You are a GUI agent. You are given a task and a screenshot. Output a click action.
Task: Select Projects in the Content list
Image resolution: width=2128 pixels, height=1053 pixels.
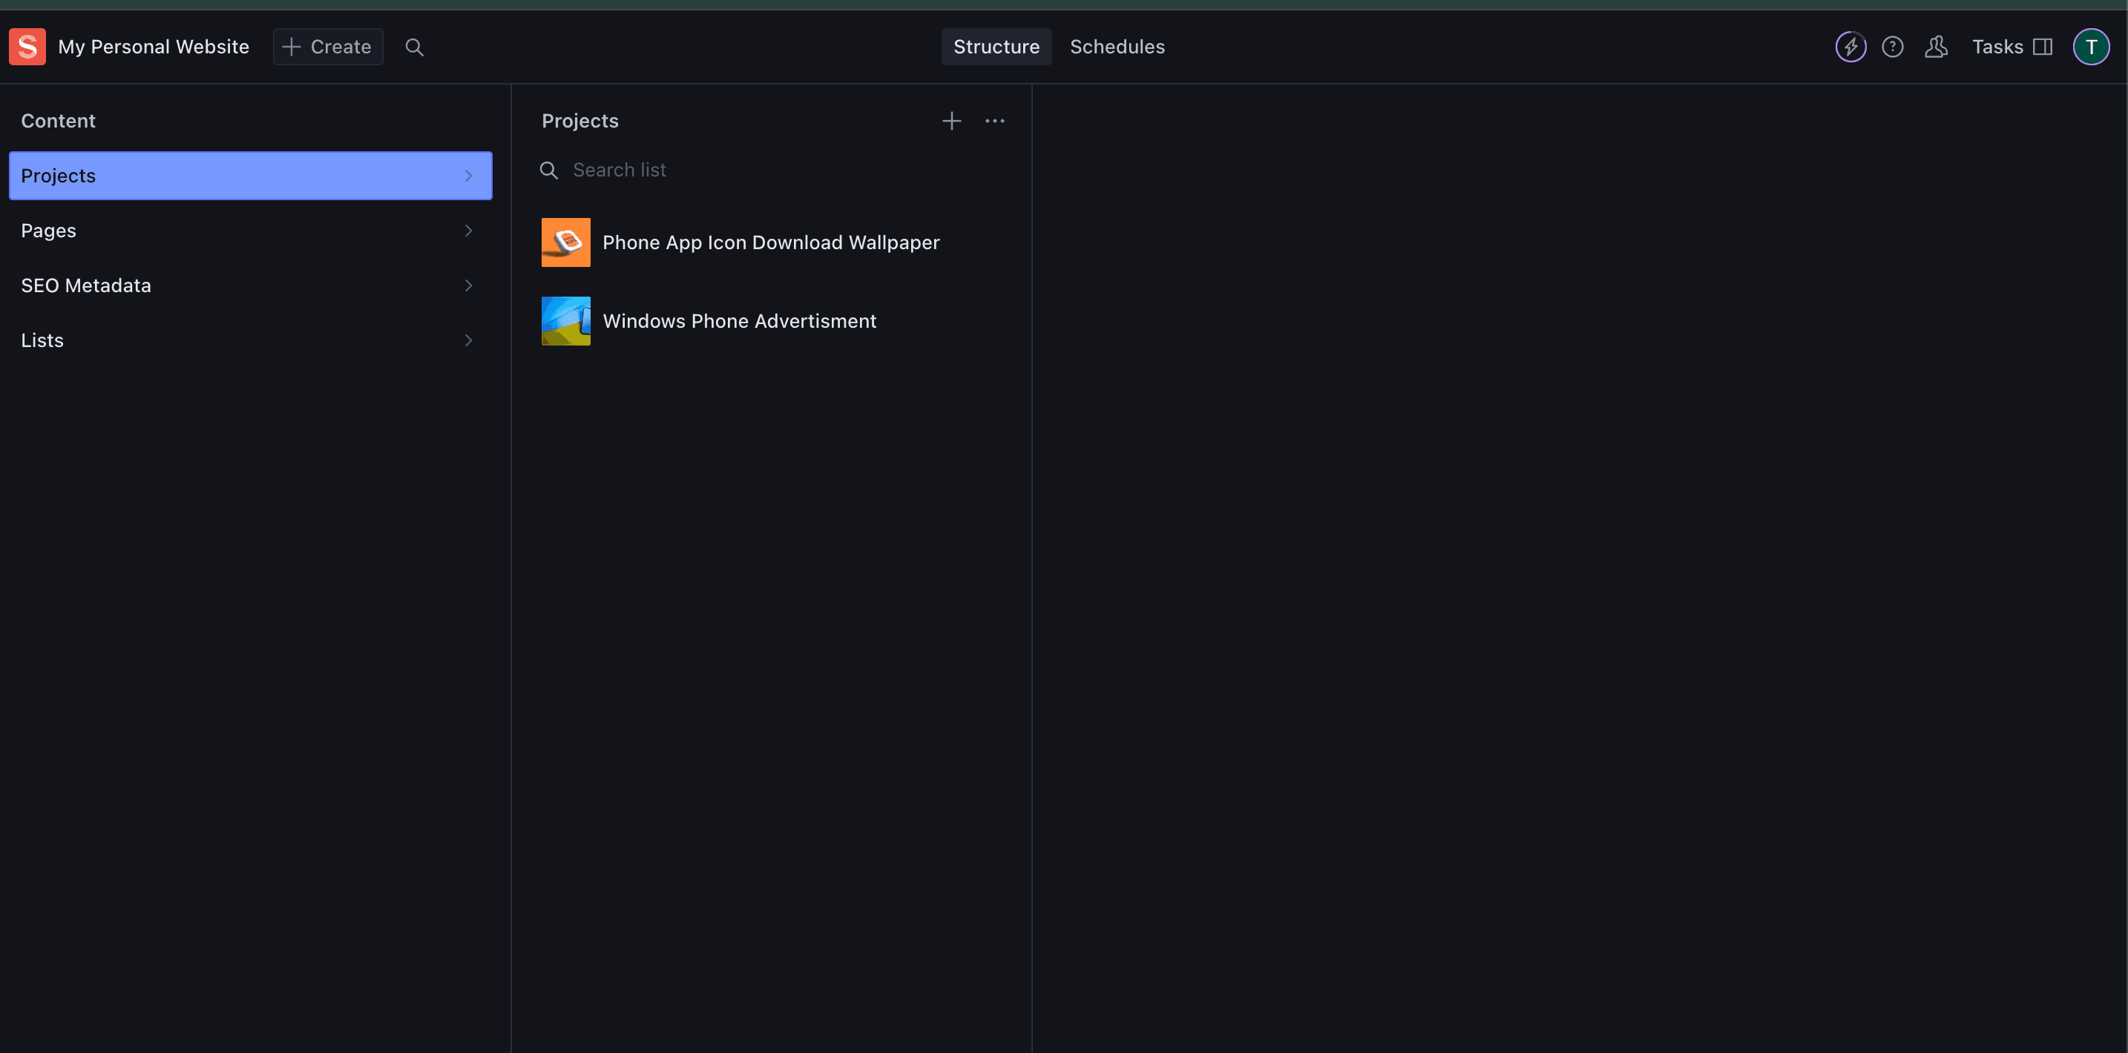(x=250, y=176)
